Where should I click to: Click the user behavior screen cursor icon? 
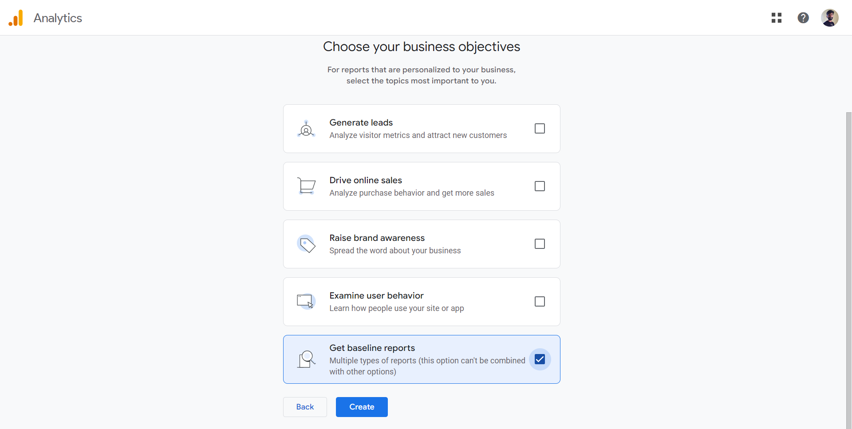(306, 302)
